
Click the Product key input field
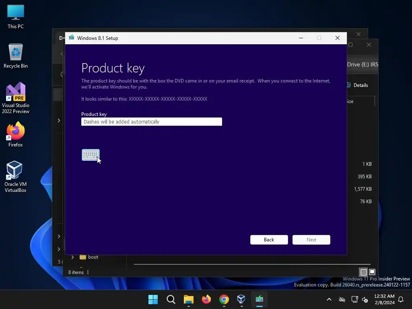tap(152, 122)
